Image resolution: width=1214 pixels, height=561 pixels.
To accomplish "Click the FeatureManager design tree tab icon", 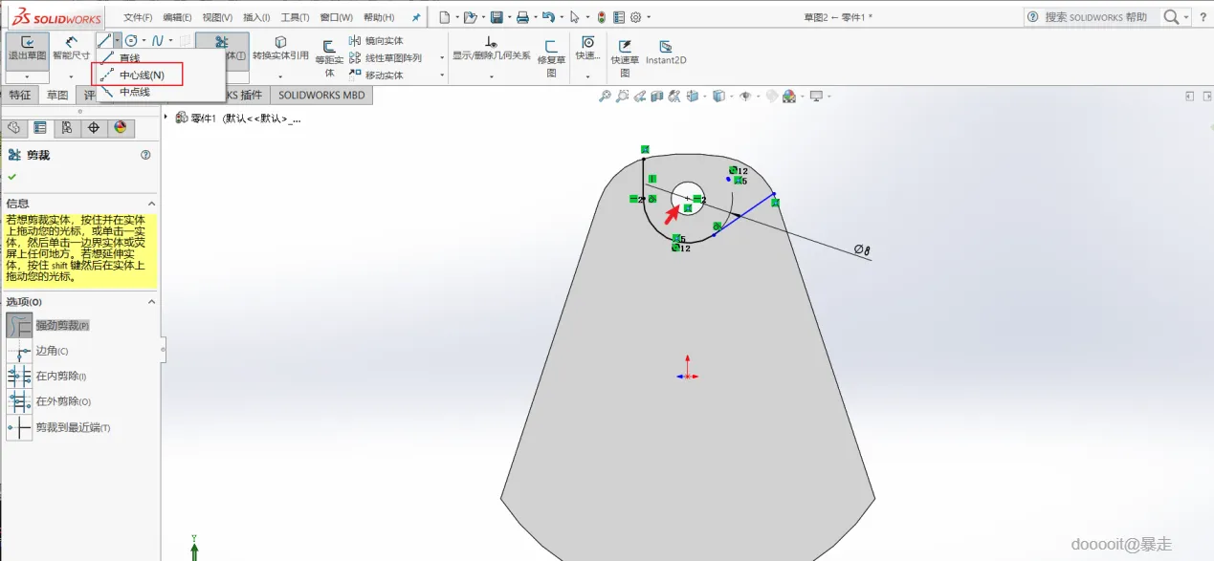I will pyautogui.click(x=14, y=128).
